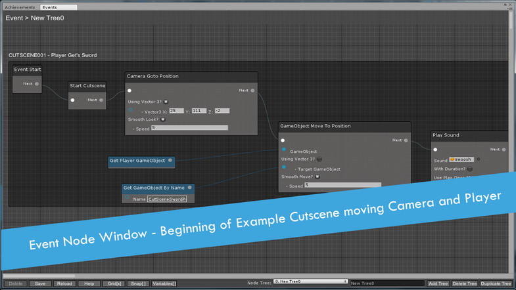Viewport: 516px width, 290px height.
Task: Toggle the Grid[x] option
Action: [114, 283]
